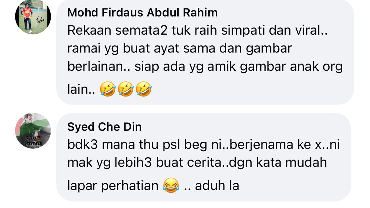370x208 pixels.
Task: Click the tears-of-joy emoji after "lapar perhatian"
Action: click(x=171, y=185)
